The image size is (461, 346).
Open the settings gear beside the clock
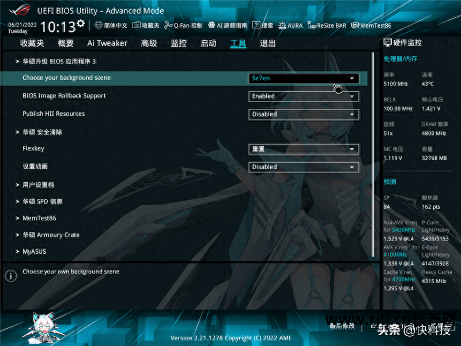(81, 23)
